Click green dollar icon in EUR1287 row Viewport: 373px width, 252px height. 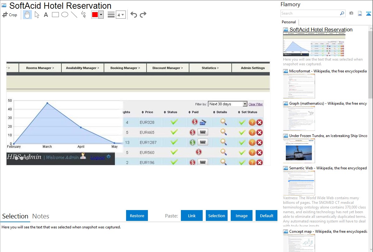[x=192, y=142]
